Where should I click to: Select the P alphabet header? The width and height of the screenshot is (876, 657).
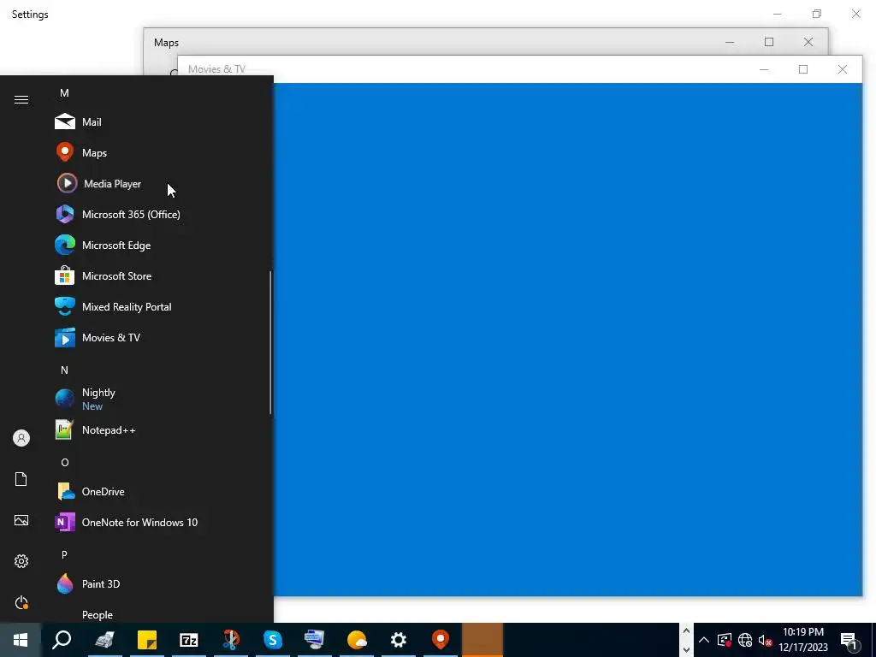(x=64, y=554)
